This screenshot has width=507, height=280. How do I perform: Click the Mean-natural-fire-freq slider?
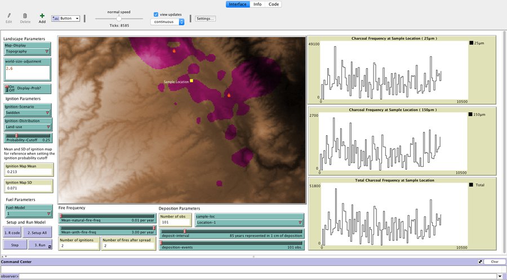click(108, 218)
